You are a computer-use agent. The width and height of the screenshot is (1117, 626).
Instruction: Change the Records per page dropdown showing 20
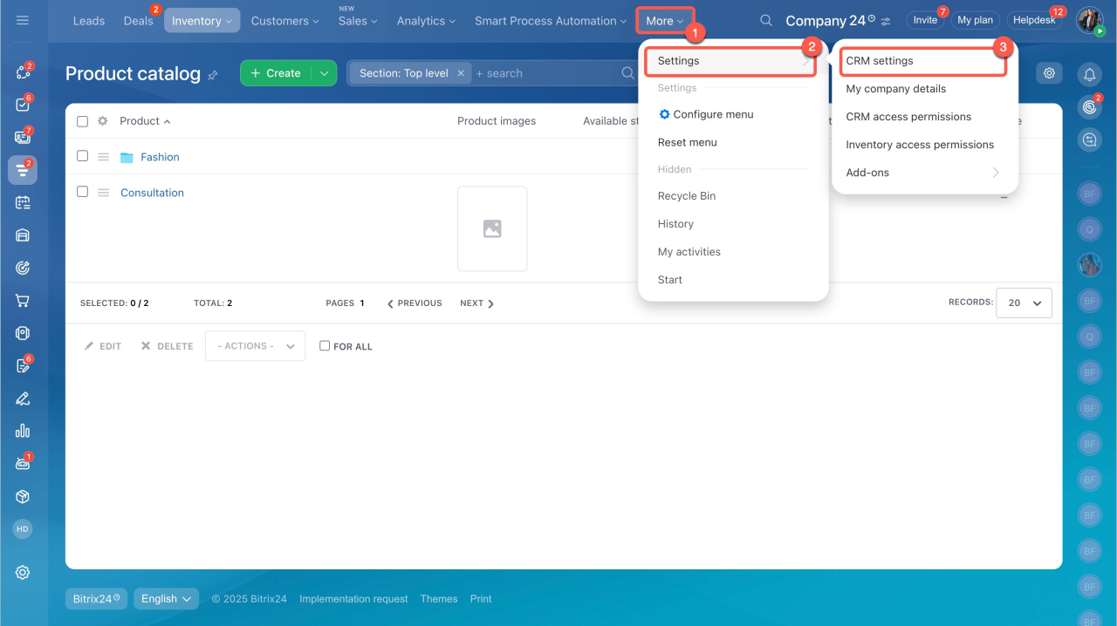pyautogui.click(x=1024, y=303)
